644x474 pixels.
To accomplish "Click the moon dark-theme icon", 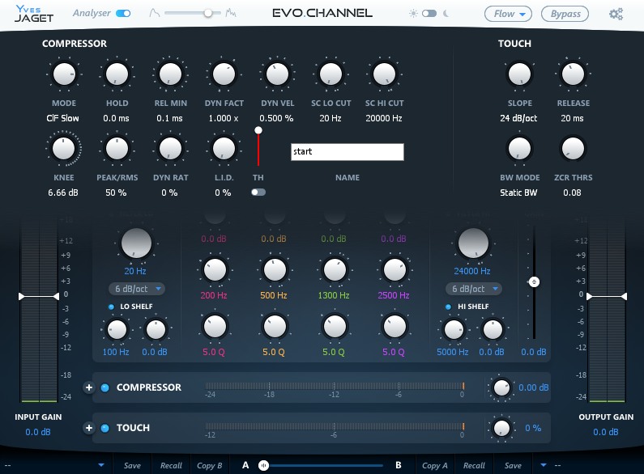I will pos(446,14).
